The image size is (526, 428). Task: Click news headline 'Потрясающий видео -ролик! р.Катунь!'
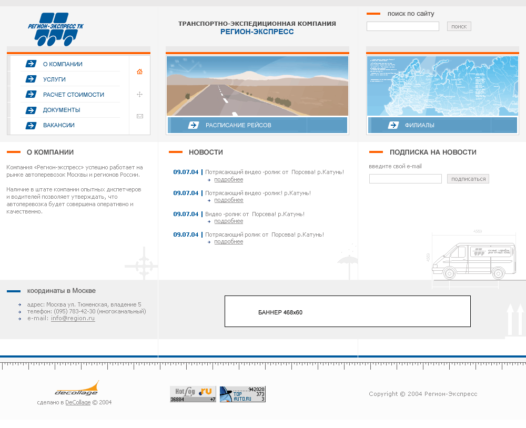258,193
